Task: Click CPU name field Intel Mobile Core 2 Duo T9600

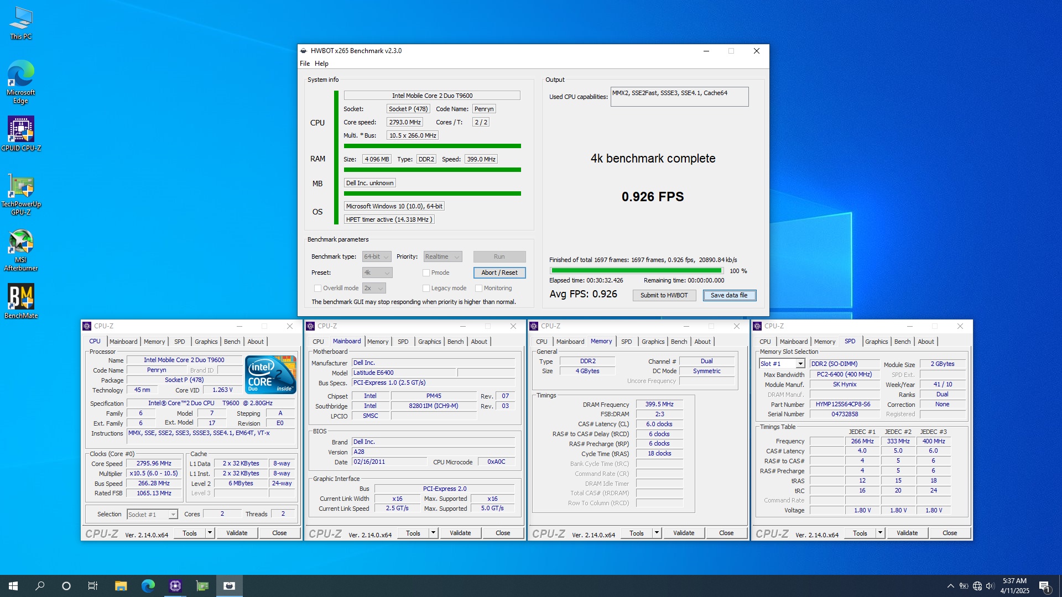Action: 432,96
